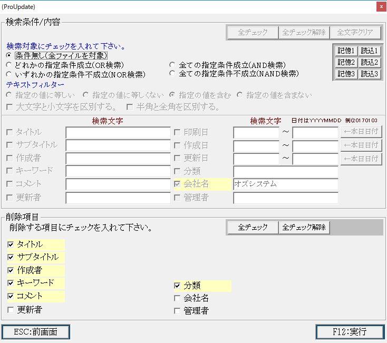
Task: Click 会社名 field containing オズシステム
Action: [x=286, y=184]
